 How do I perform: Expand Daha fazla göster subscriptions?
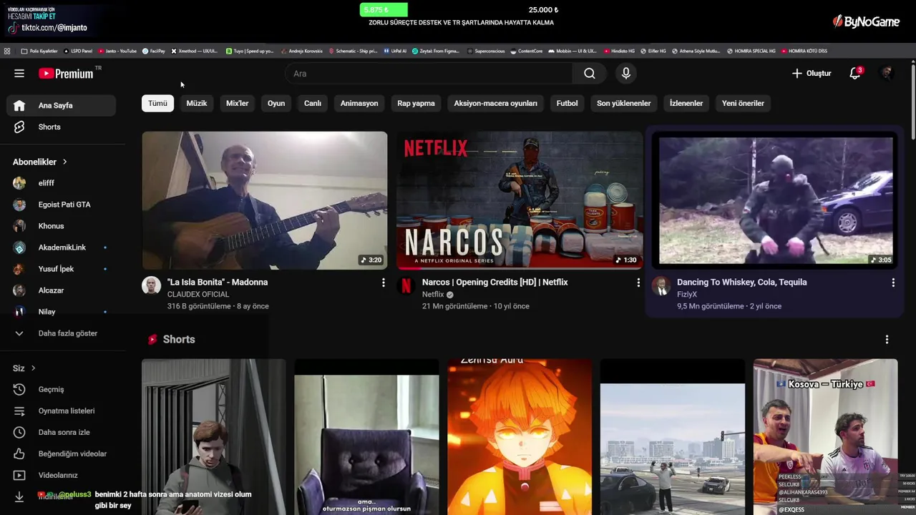click(62, 333)
